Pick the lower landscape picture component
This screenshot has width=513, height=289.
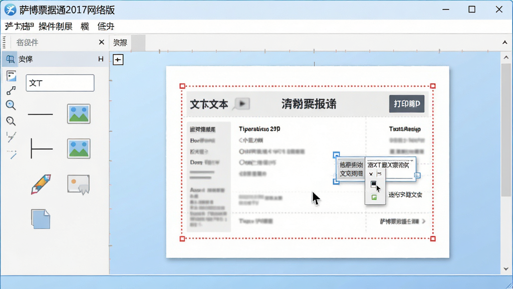(x=79, y=149)
